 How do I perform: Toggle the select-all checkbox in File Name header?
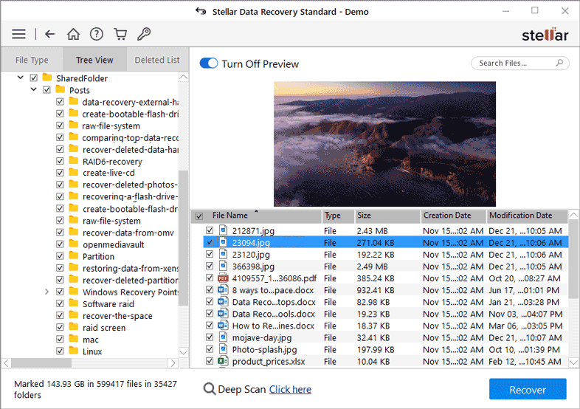(x=199, y=216)
